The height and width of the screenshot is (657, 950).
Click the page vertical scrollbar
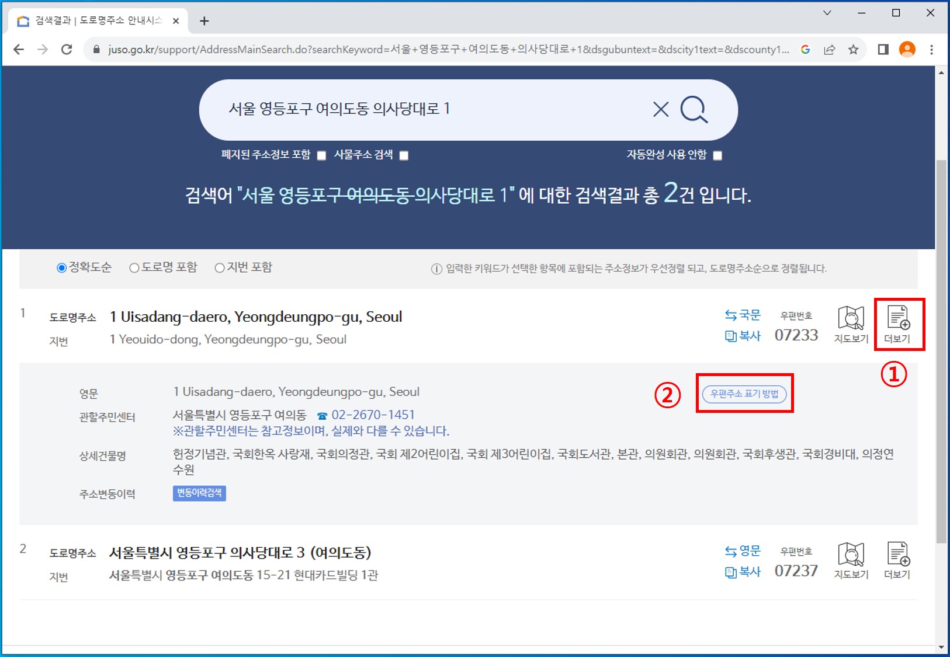click(941, 350)
